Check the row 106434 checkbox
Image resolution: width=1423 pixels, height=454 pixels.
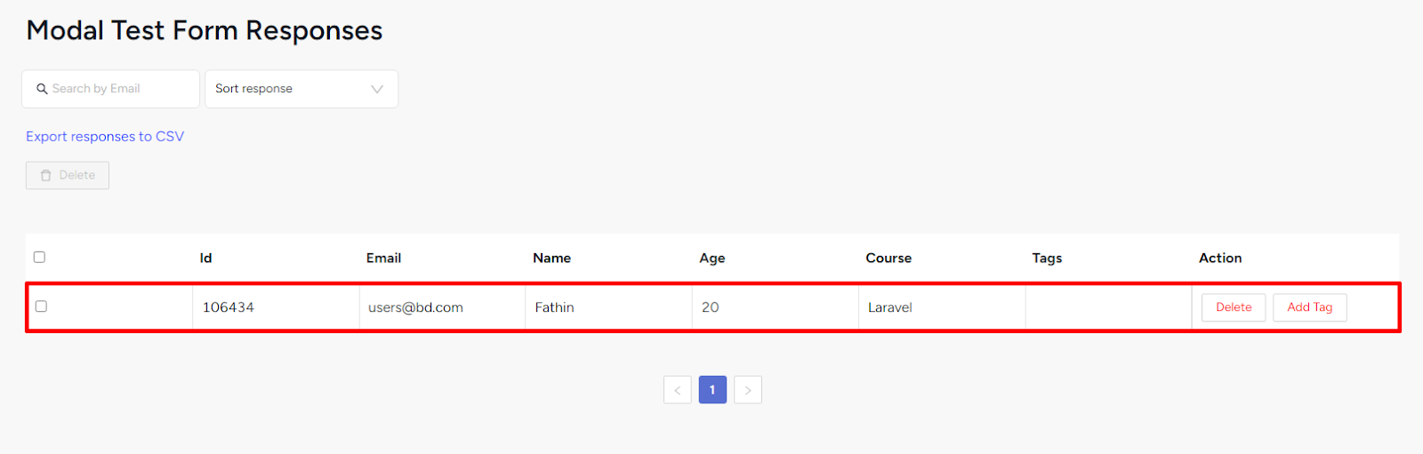[x=41, y=307]
